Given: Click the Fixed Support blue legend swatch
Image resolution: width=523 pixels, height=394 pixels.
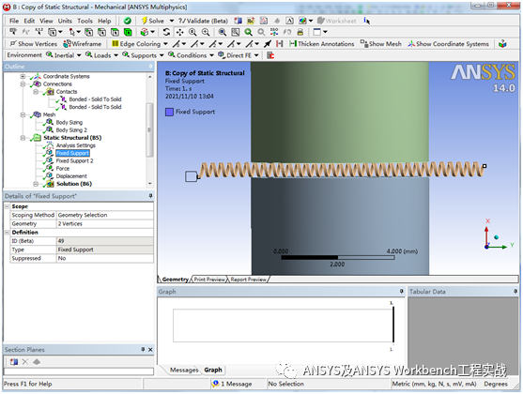Looking at the screenshot, I should [169, 112].
